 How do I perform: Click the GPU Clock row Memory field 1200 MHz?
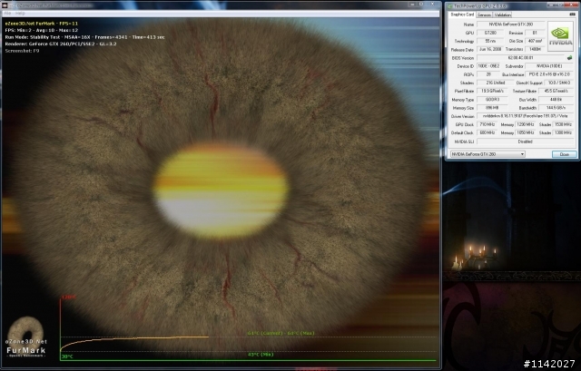[526, 124]
